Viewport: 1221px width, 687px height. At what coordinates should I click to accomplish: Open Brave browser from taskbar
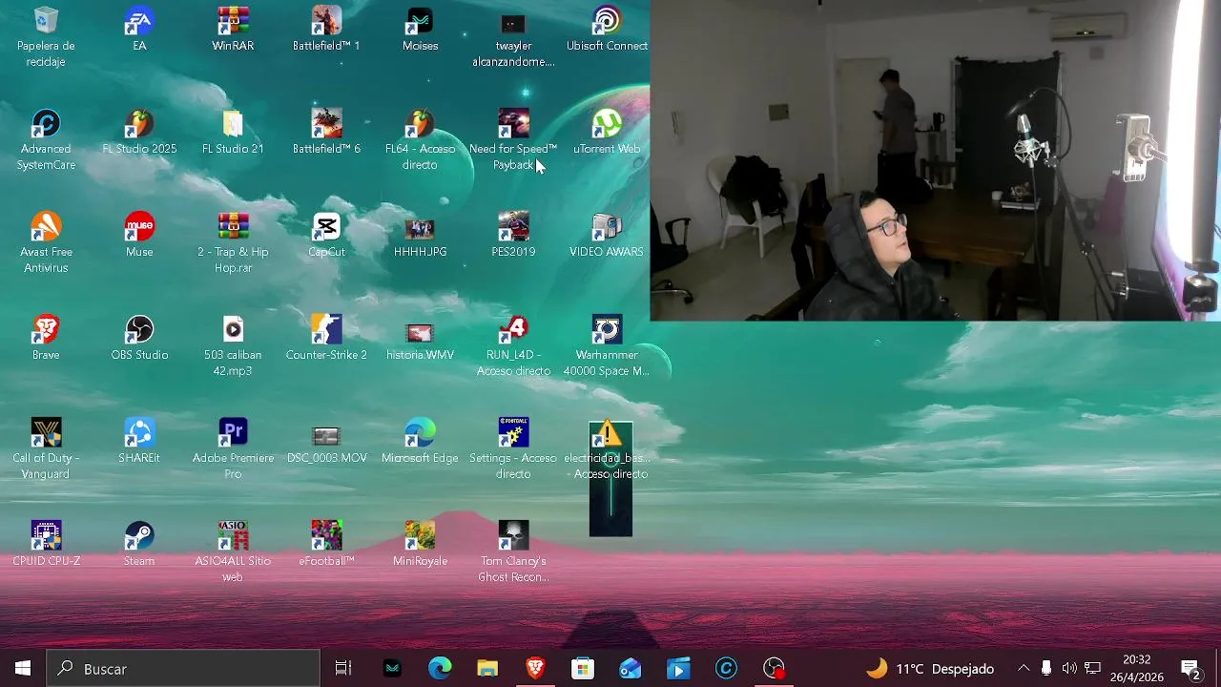tap(535, 669)
